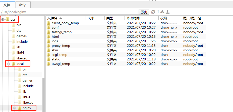Click the 2021/07/20 11:19 modified time of static
The image size is (233, 112).
pos(141,59)
